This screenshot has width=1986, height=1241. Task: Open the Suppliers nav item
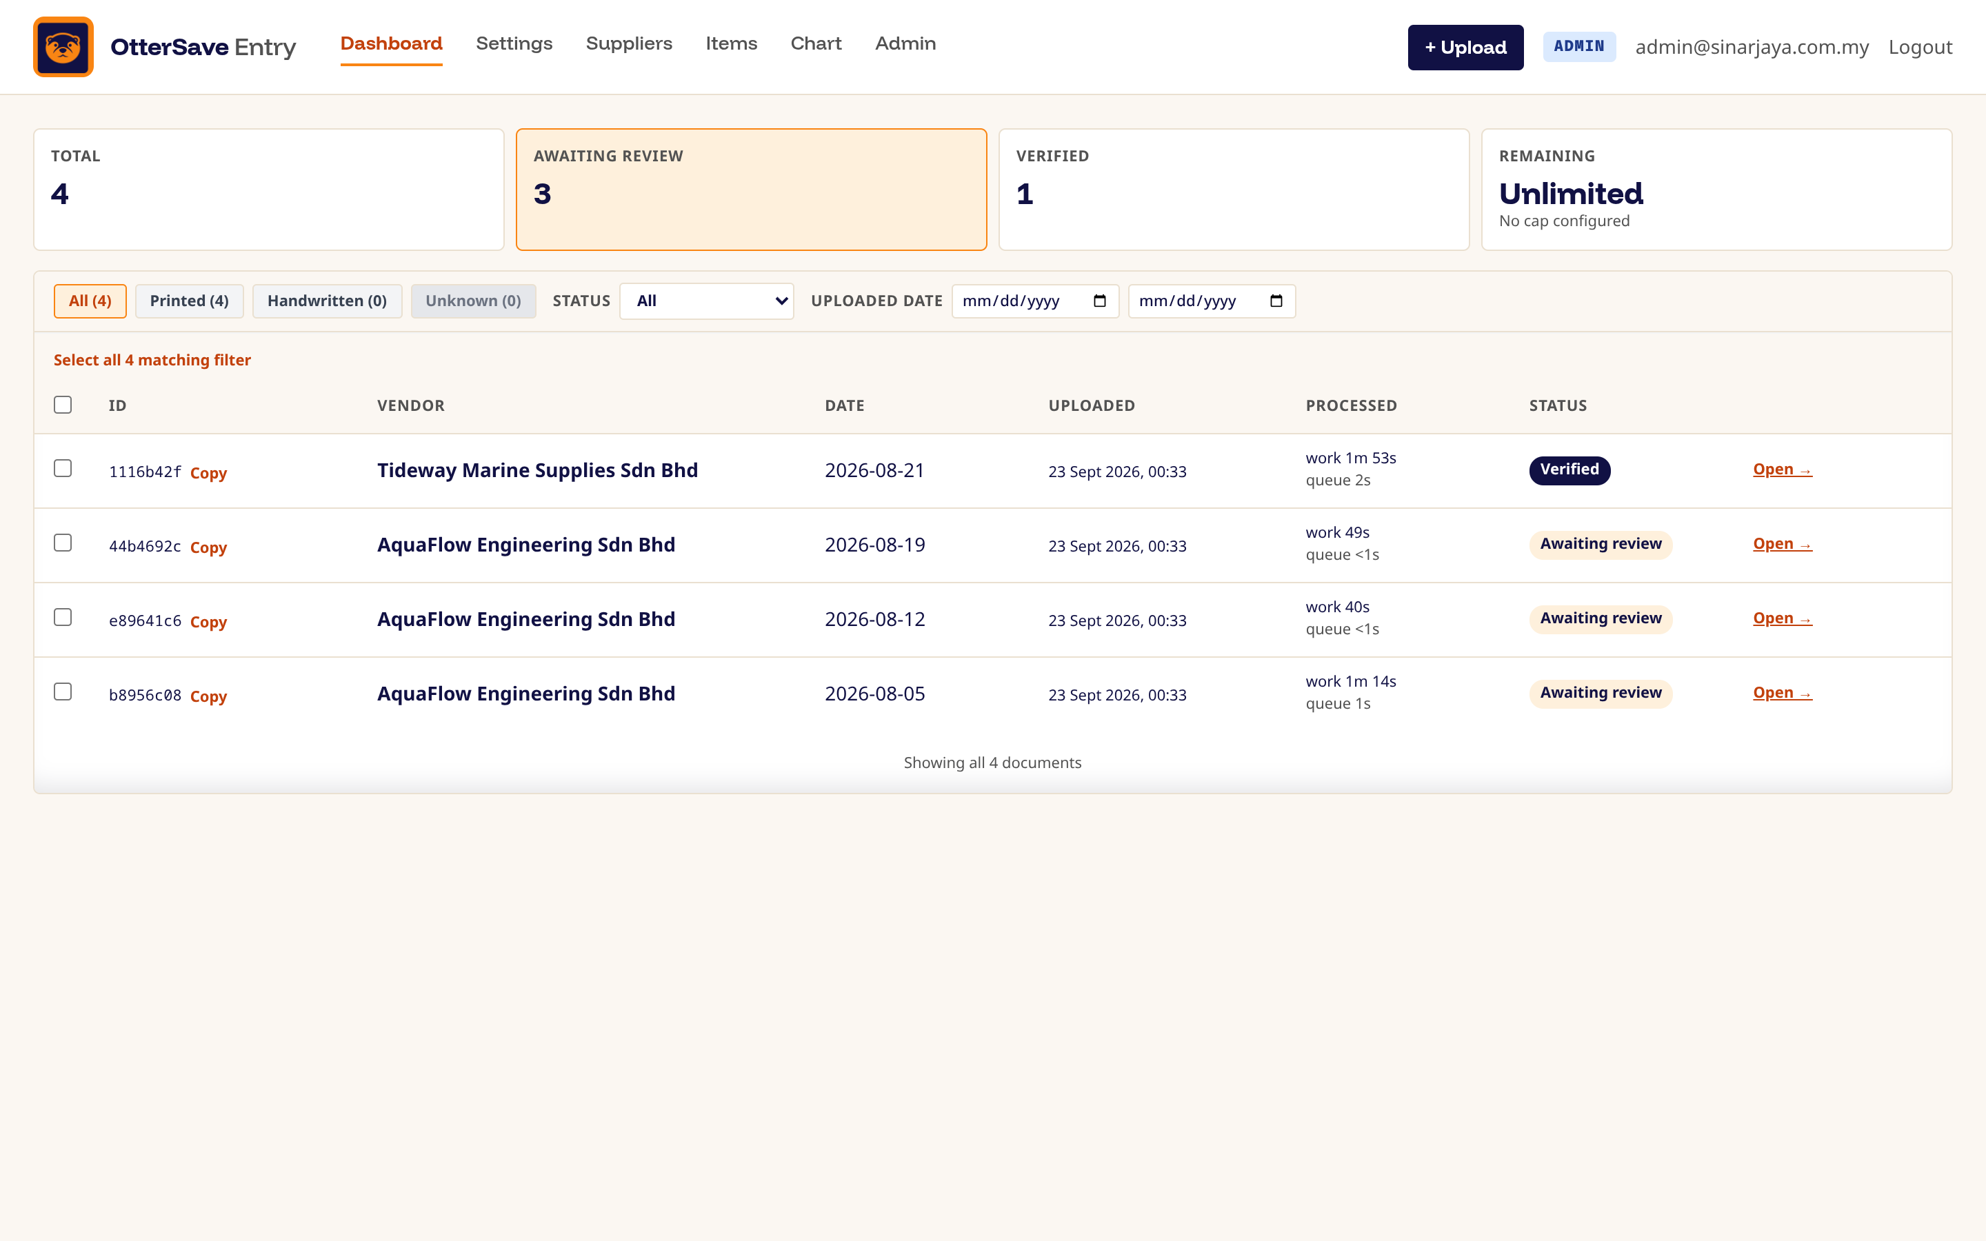(x=629, y=43)
